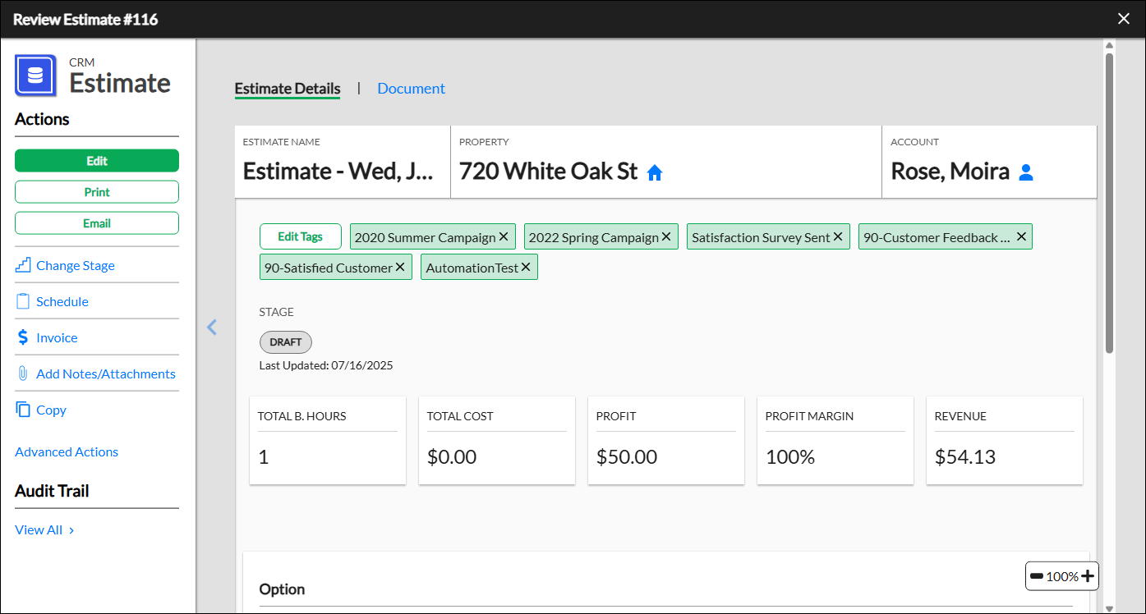Screen dimensions: 1146x614
Task: Click the Profit Margin 100% value
Action: pos(790,457)
